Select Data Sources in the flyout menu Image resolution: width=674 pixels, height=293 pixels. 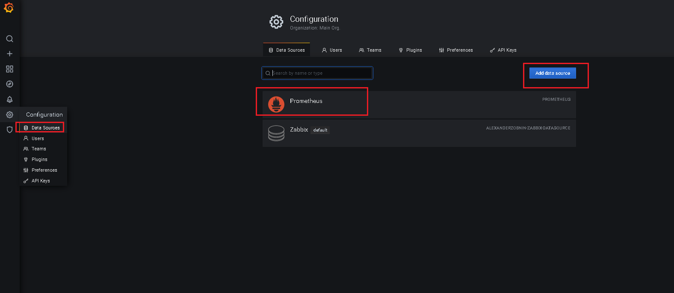(45, 128)
